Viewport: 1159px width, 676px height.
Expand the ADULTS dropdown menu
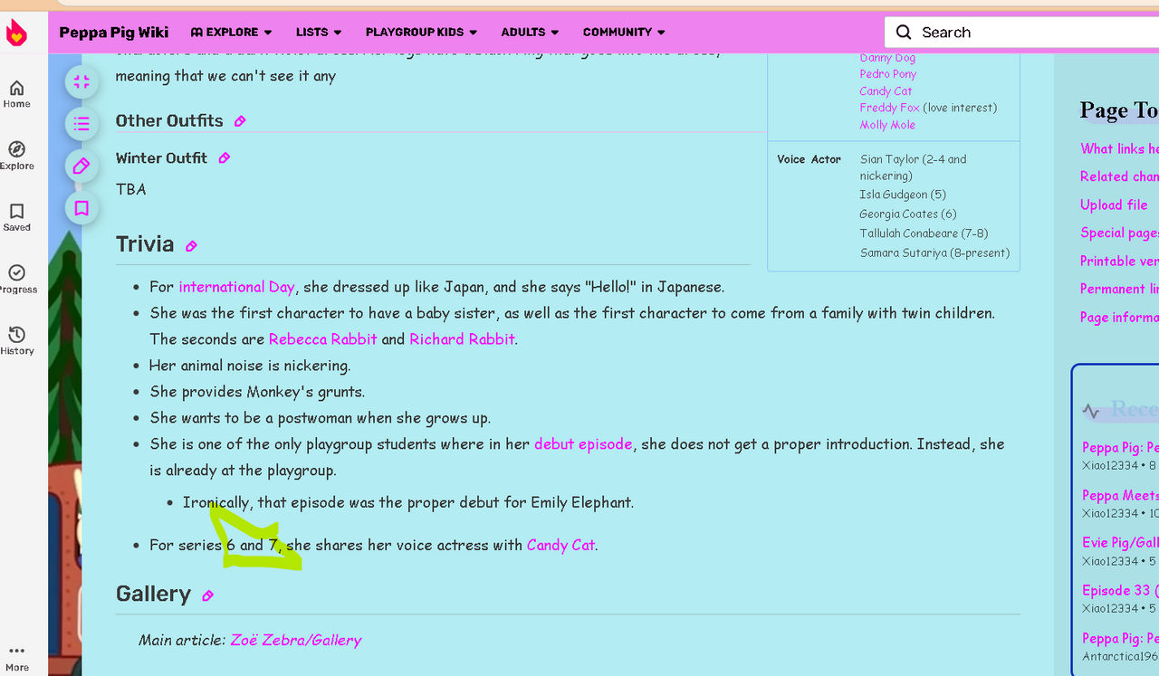coord(530,32)
